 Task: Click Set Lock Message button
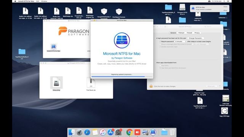point(200,44)
